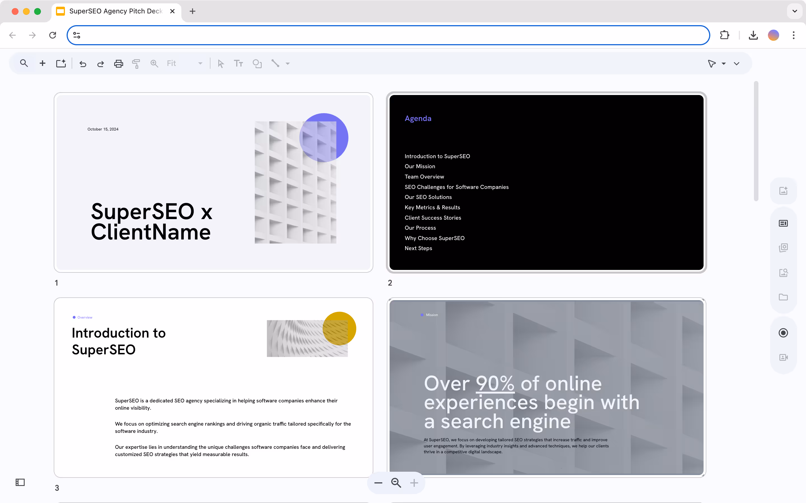Open Chrome's three-dot menu

(x=794, y=35)
